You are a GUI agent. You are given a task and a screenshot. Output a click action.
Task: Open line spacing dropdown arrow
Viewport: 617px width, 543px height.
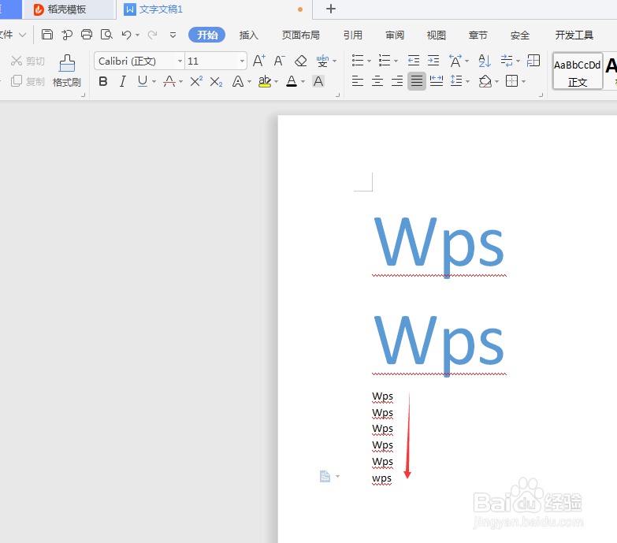467,82
